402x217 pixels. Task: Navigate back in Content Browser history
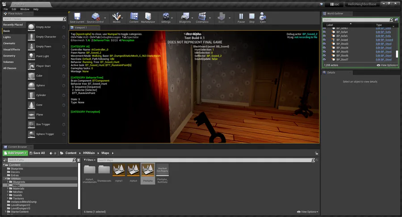click(51, 153)
